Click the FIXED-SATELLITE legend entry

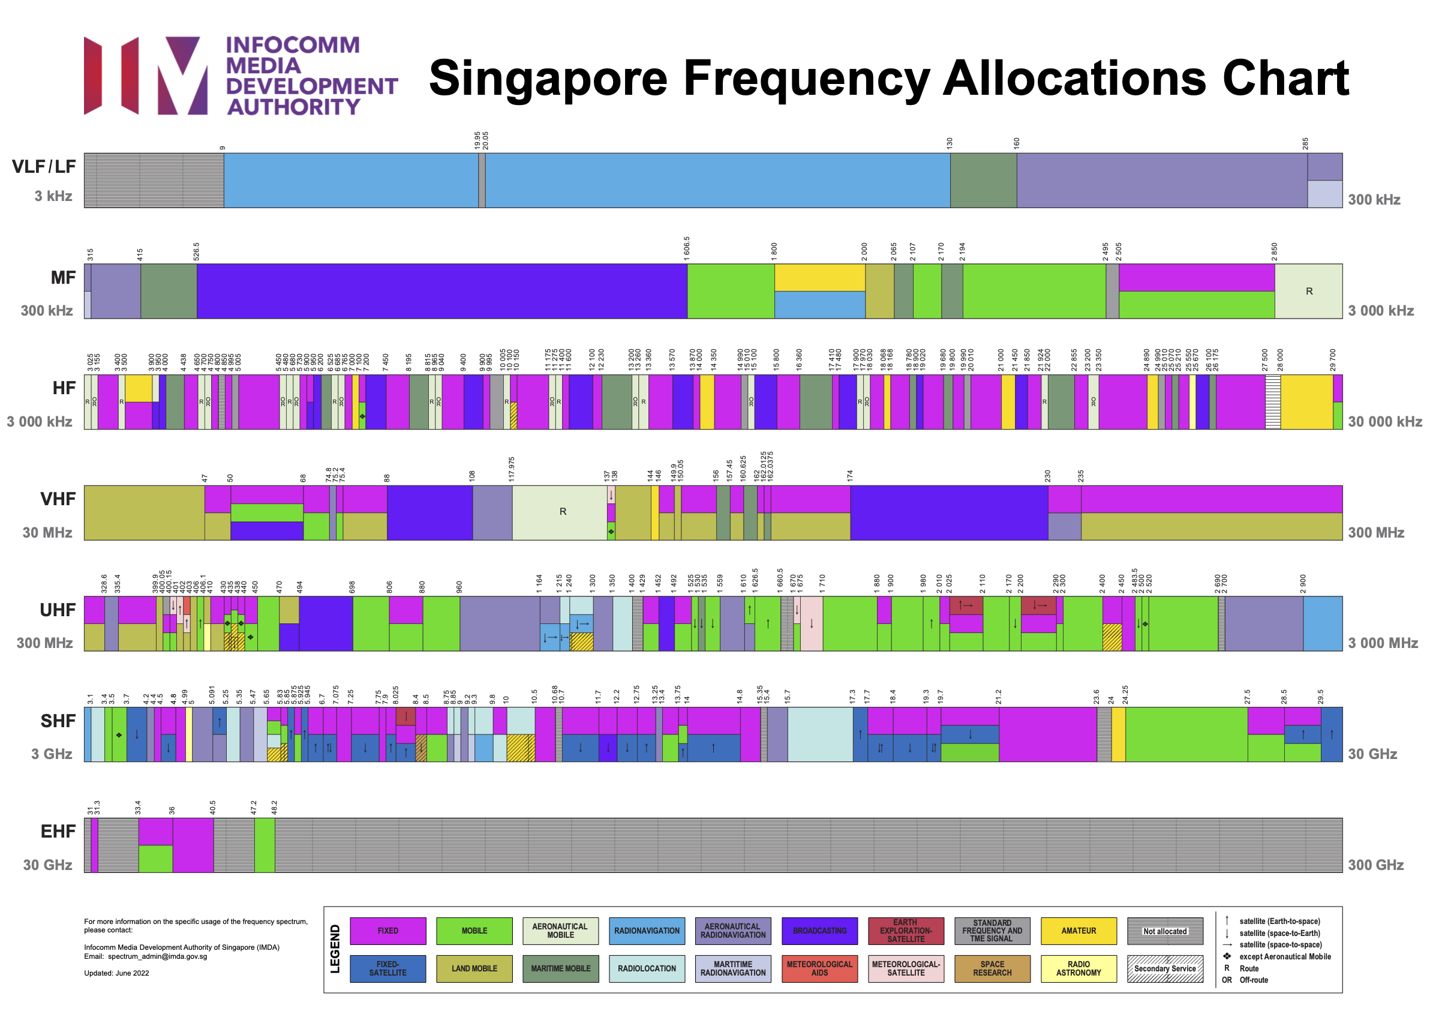pos(387,968)
